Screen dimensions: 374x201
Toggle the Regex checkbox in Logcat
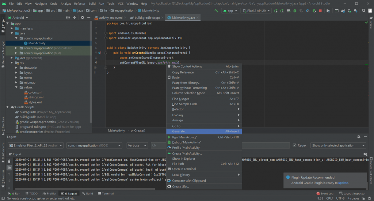pyautogui.click(x=295, y=145)
